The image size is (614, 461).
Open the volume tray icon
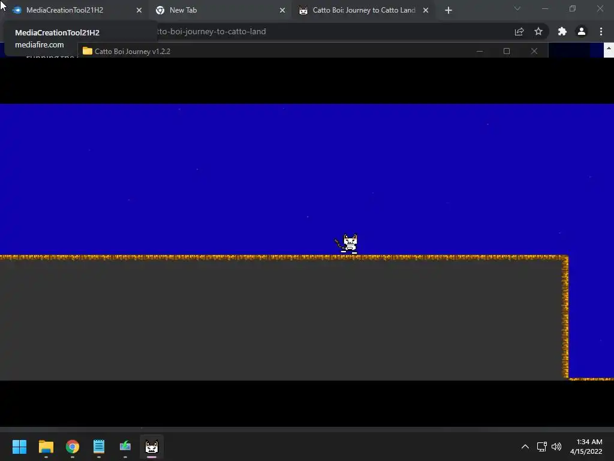pyautogui.click(x=556, y=447)
